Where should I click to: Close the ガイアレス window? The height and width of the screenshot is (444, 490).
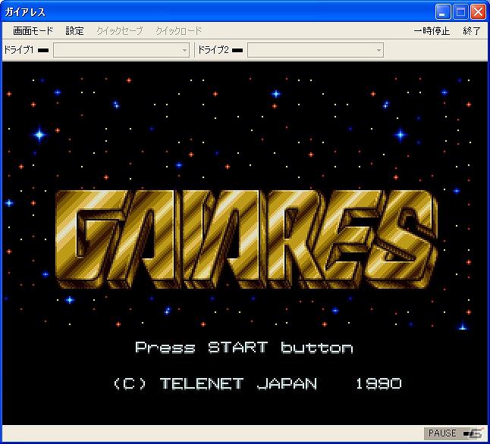(x=478, y=12)
